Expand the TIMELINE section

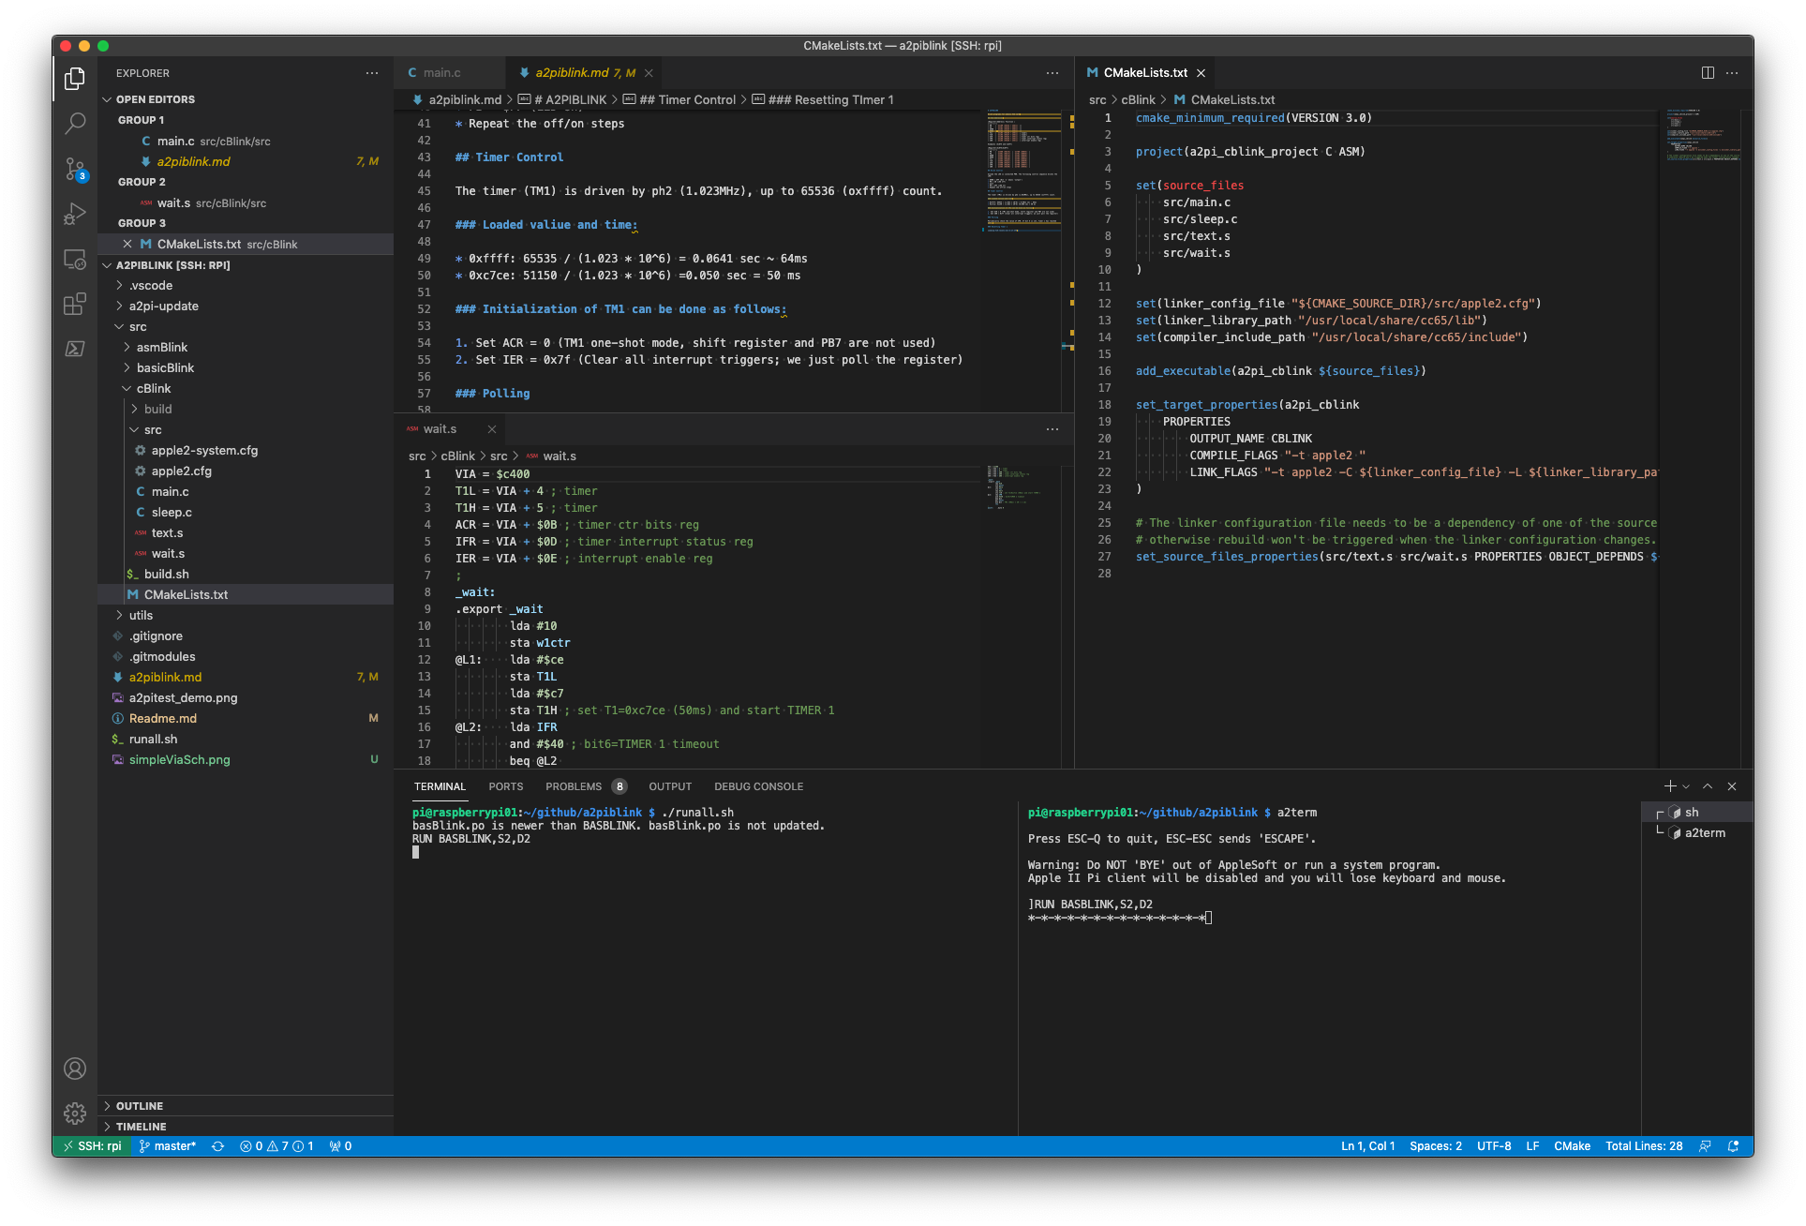[141, 1127]
